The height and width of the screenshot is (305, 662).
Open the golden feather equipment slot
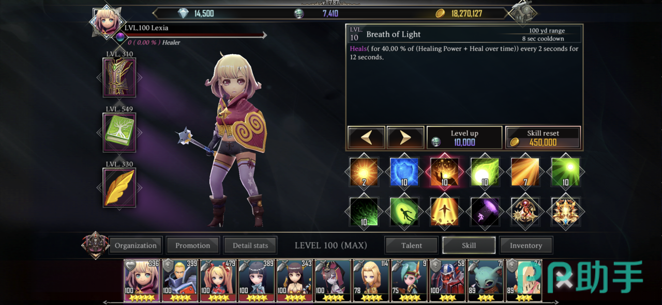tap(119, 188)
